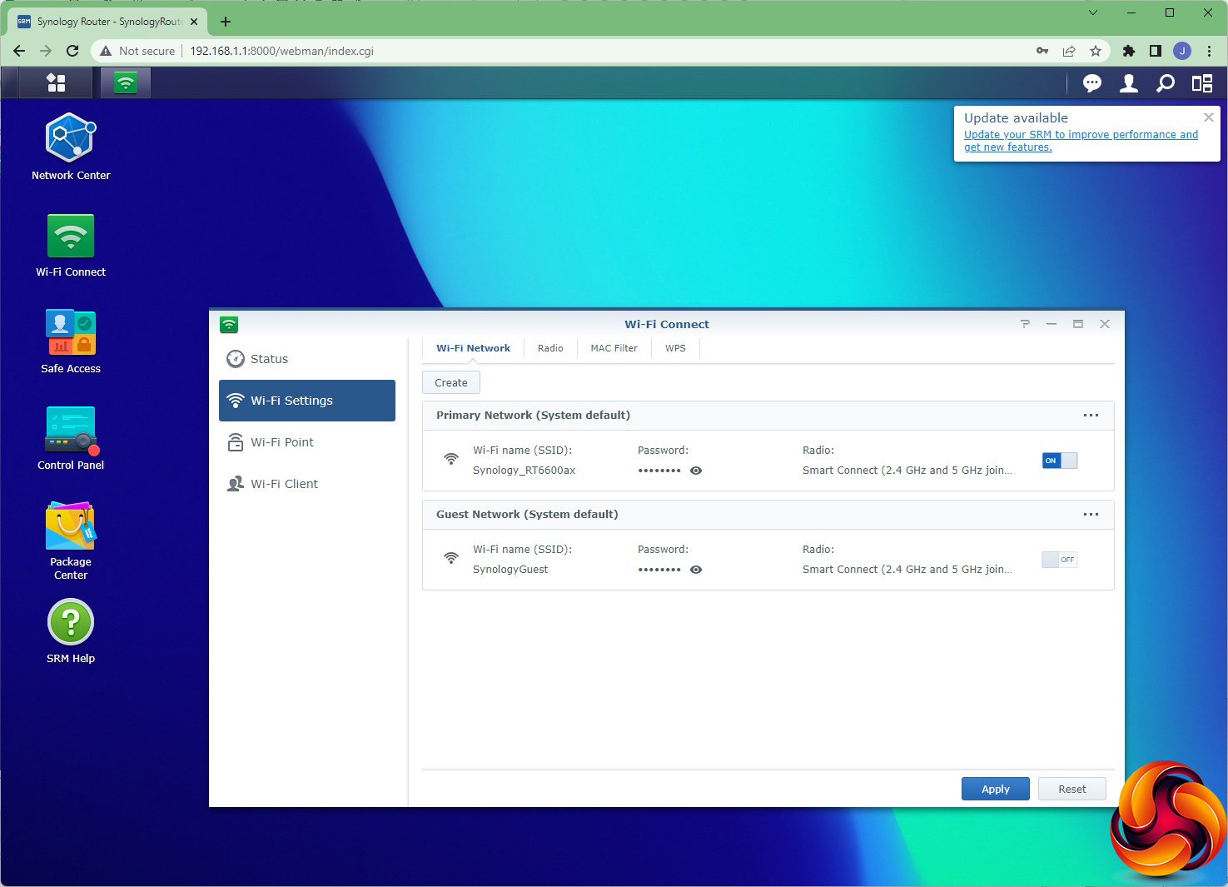Dismiss the Update available notification

[x=1209, y=117]
